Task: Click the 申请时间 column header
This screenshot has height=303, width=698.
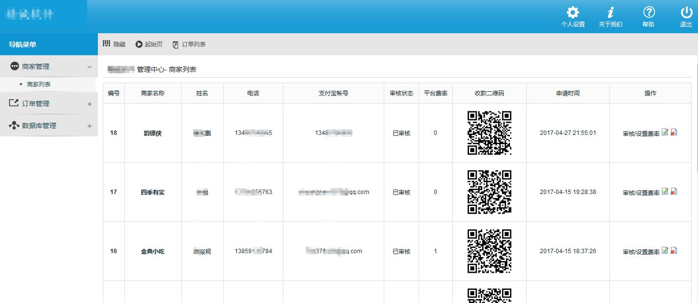Action: click(x=568, y=93)
